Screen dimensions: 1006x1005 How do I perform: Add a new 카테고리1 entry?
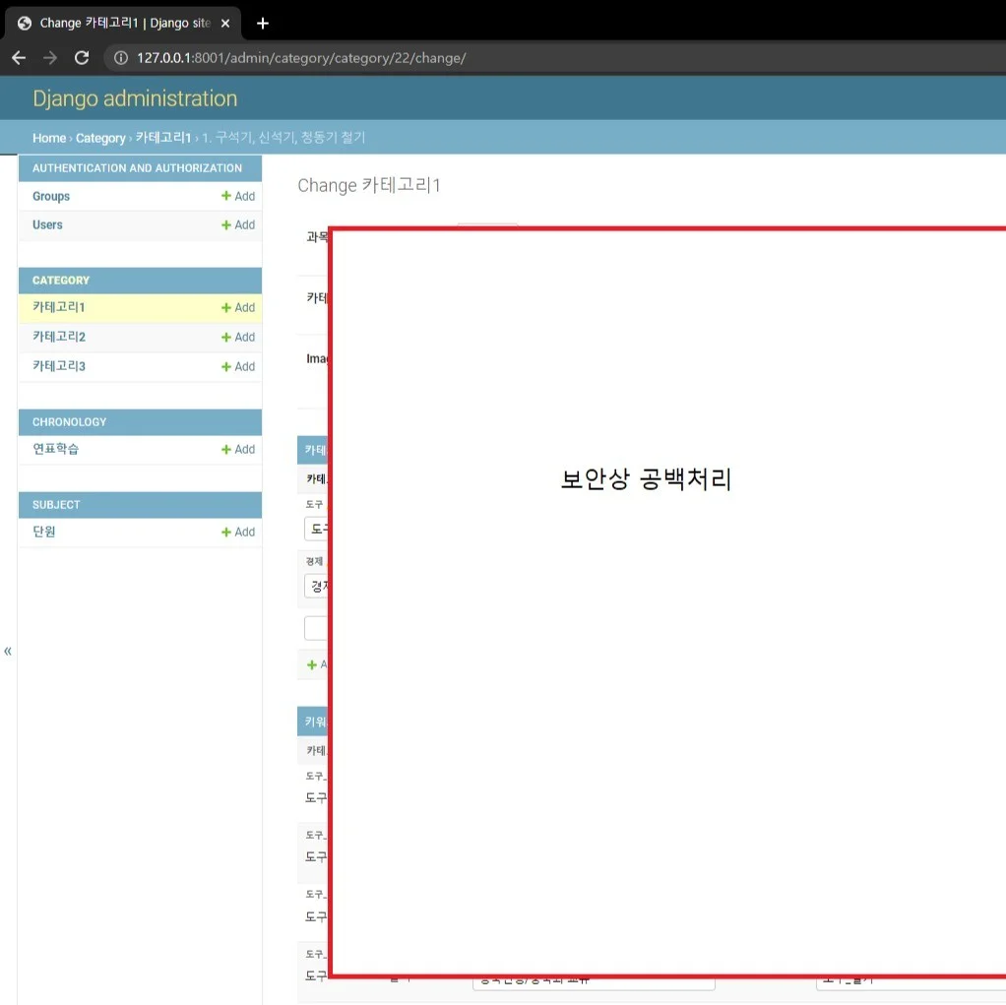(238, 307)
